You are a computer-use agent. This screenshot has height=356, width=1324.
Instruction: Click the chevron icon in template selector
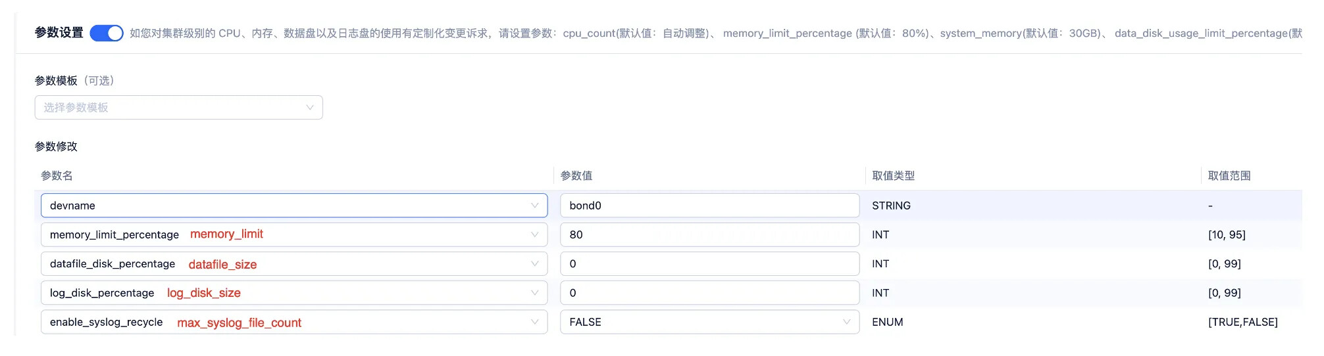[309, 108]
